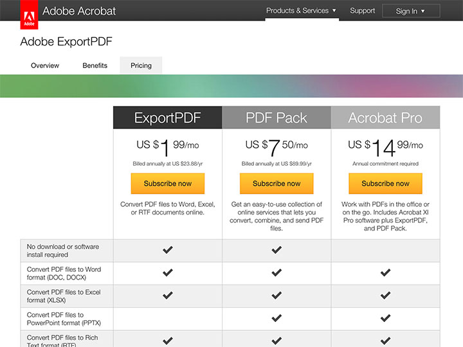Click the ExportPDF column header
This screenshot has height=347, width=463.
point(167,118)
